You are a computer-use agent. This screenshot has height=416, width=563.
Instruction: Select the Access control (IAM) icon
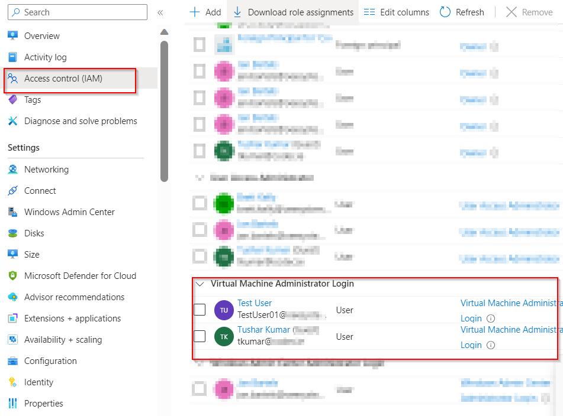13,78
